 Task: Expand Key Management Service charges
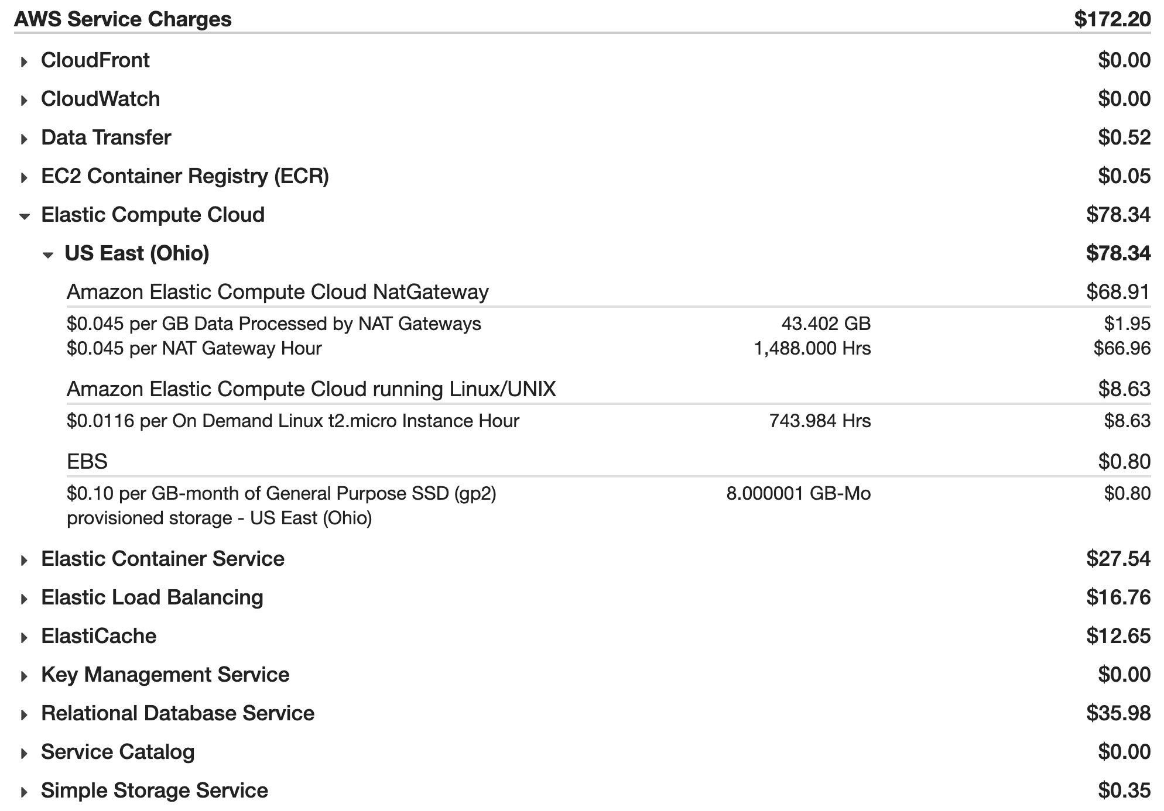tap(24, 676)
